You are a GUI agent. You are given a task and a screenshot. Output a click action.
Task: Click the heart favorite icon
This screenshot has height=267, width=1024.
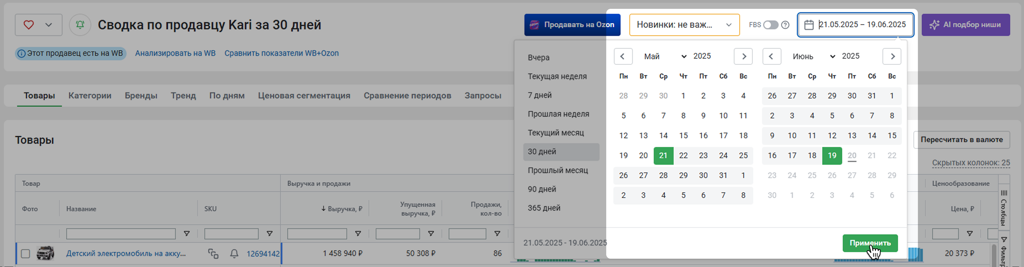point(29,25)
